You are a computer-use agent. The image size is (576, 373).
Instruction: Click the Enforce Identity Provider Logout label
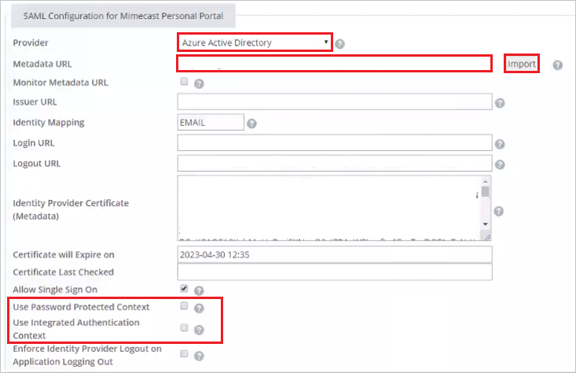(x=87, y=355)
